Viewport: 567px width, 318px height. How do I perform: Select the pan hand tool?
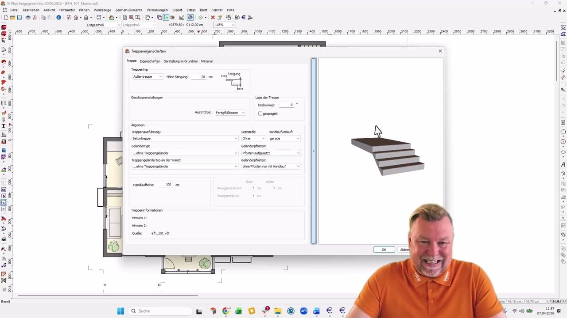click(148, 18)
